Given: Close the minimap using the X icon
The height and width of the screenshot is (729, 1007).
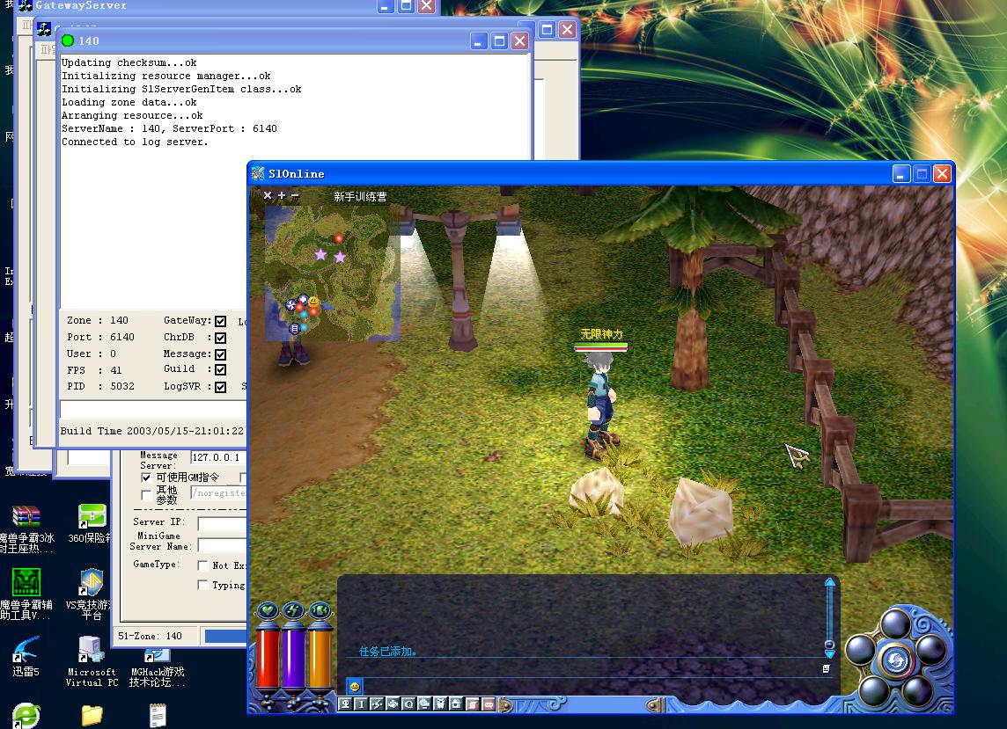Looking at the screenshot, I should click(268, 195).
